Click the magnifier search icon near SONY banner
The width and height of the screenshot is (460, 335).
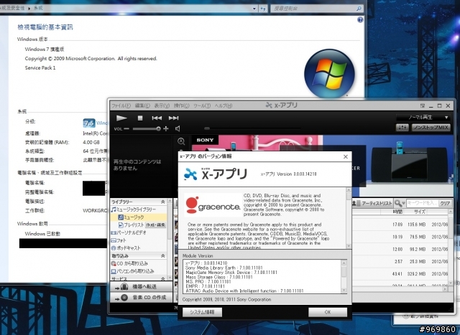click(181, 141)
